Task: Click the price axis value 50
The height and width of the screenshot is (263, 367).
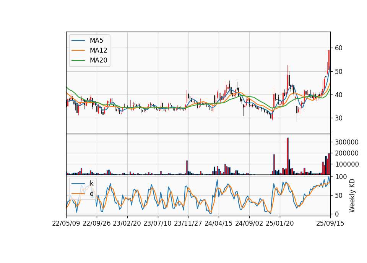Action: (x=339, y=71)
